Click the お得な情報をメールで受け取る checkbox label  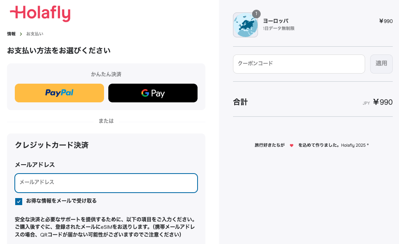61,201
